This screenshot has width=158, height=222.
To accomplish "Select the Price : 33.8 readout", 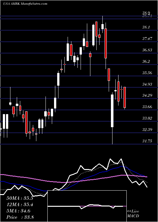I will pyautogui.click(x=20, y=217).
